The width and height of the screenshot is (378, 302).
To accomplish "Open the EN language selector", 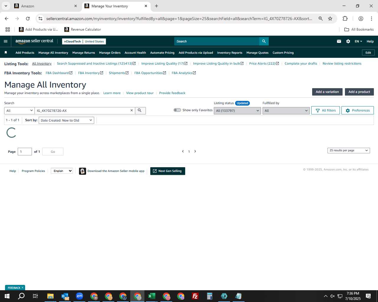I will point(358,41).
